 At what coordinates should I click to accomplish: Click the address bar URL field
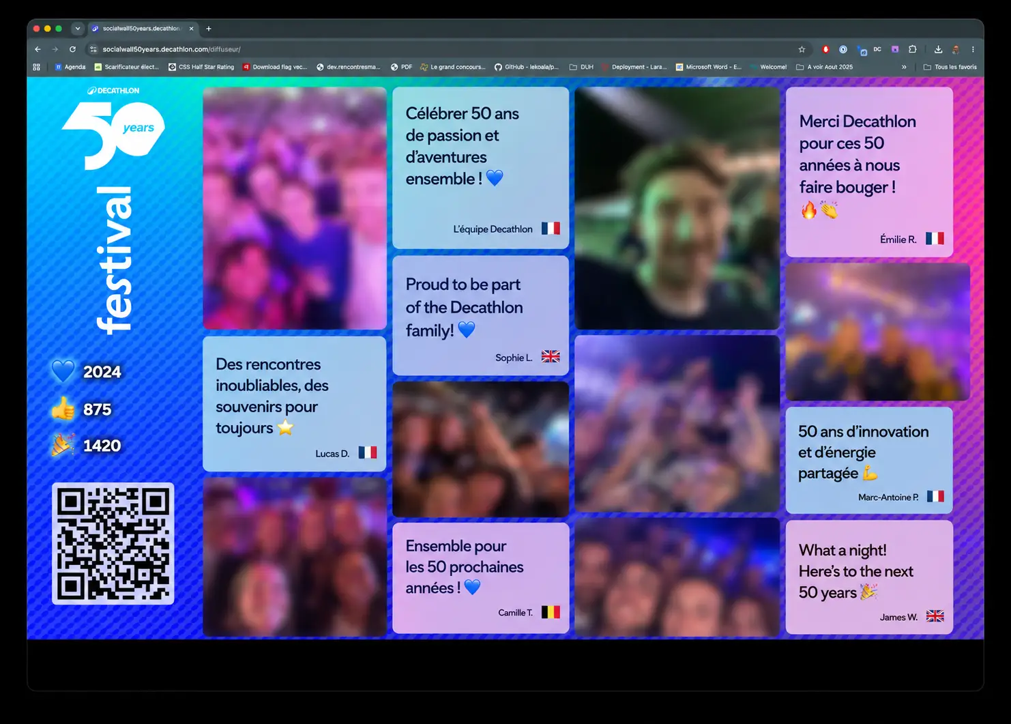point(443,49)
